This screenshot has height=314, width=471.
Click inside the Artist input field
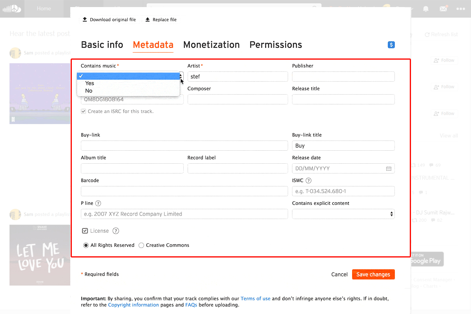[x=237, y=77]
